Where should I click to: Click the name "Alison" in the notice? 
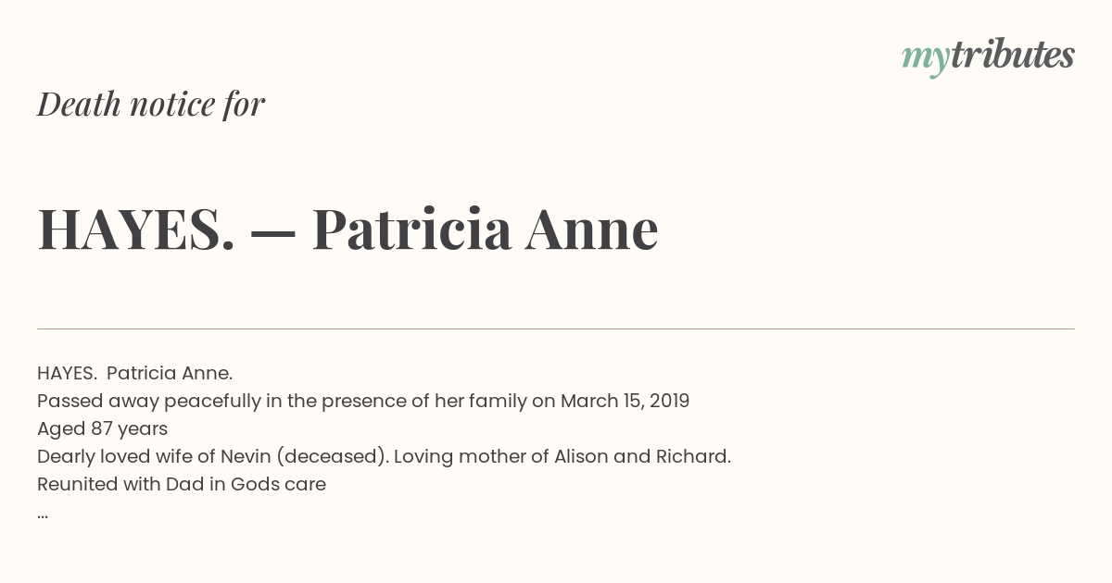point(582,457)
